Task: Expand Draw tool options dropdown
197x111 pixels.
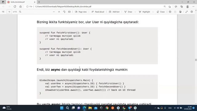Action: point(135,12)
